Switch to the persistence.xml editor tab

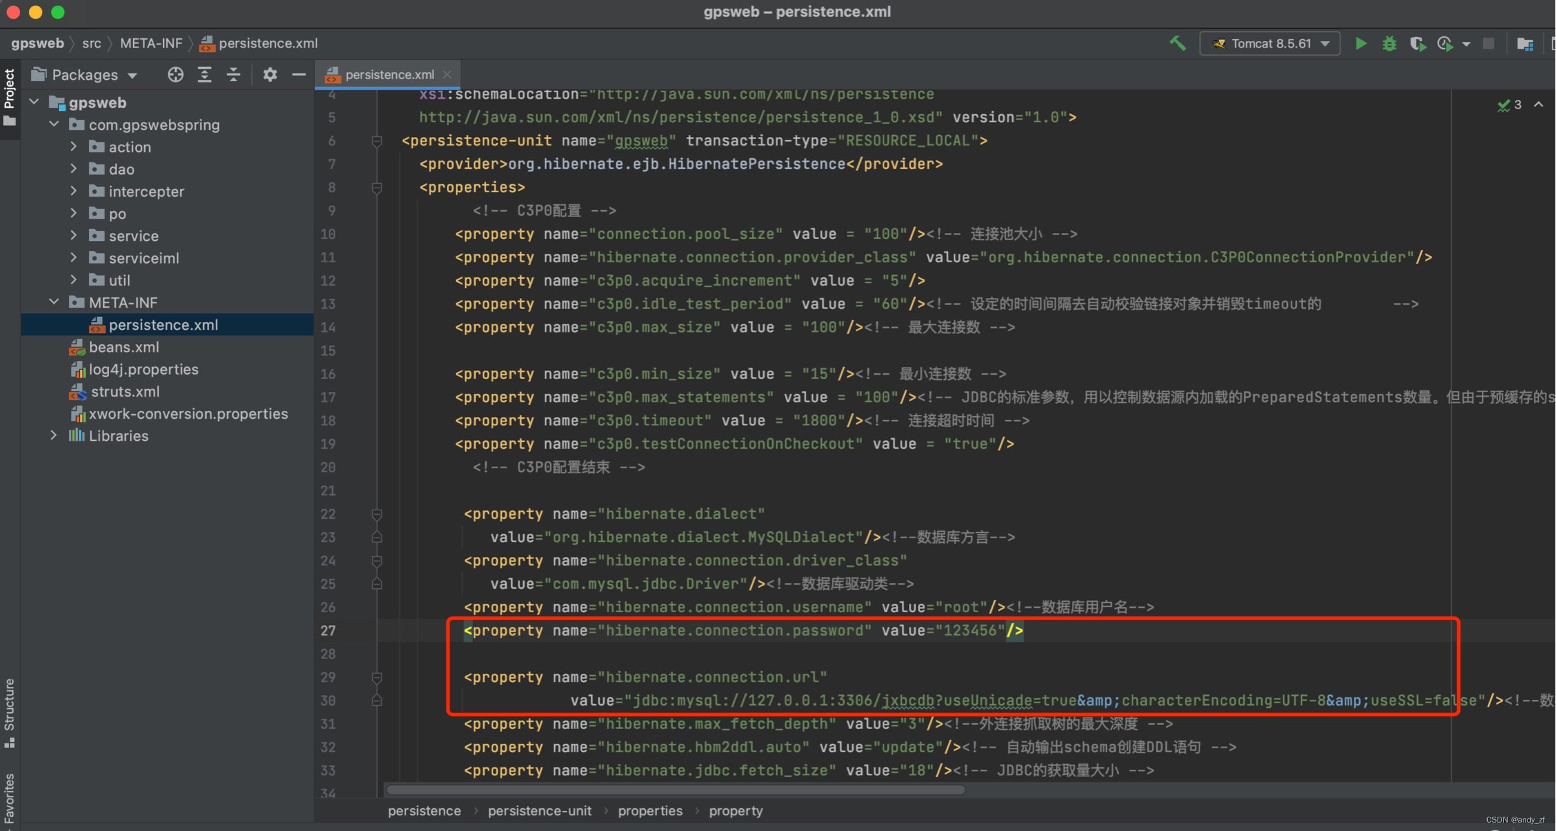pyautogui.click(x=389, y=75)
